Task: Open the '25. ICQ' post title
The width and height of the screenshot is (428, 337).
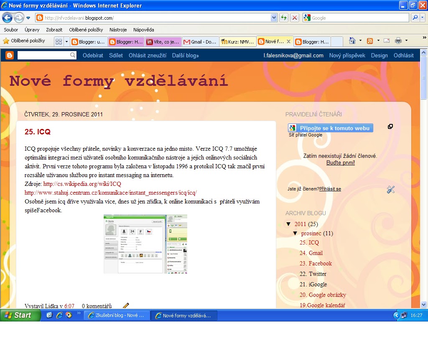Action: (x=37, y=132)
